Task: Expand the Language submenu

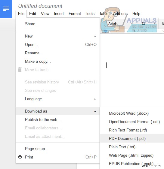Action: (x=58, y=99)
